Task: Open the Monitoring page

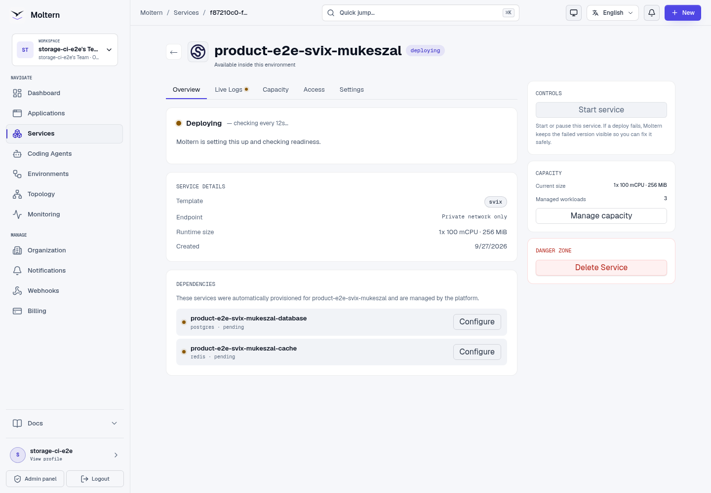Action: pyautogui.click(x=64, y=214)
